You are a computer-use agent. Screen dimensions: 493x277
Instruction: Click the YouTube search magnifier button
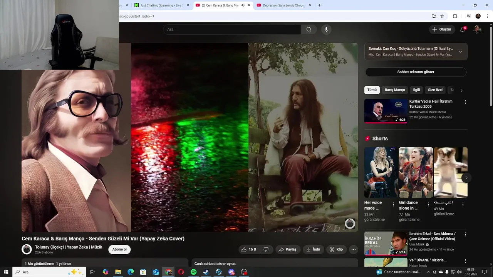pos(309,30)
